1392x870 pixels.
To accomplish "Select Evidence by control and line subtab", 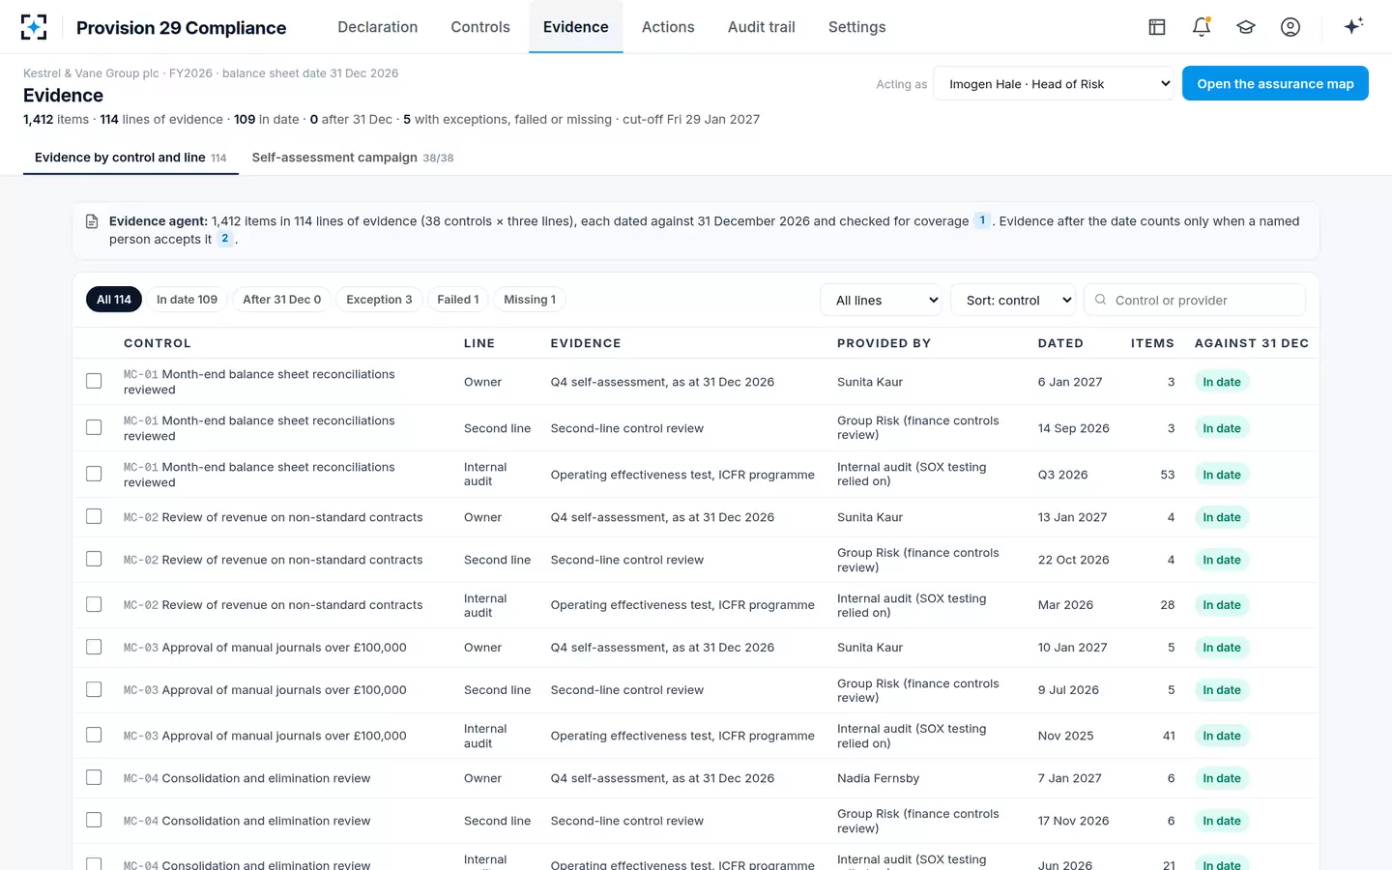I will click(130, 158).
